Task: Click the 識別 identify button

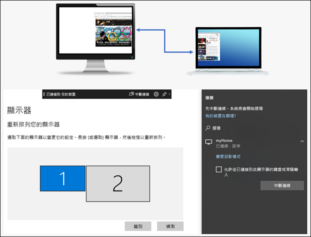Action: [x=138, y=226]
